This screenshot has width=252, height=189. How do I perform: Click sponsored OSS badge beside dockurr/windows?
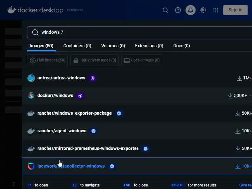click(x=80, y=96)
